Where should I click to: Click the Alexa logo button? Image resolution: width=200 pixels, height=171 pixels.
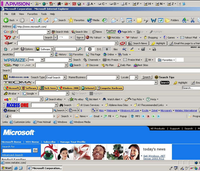click(10, 111)
